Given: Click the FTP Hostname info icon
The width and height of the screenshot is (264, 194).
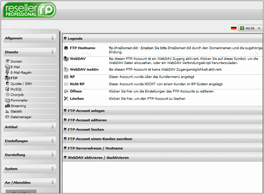Looking at the screenshot, I should [66, 48].
